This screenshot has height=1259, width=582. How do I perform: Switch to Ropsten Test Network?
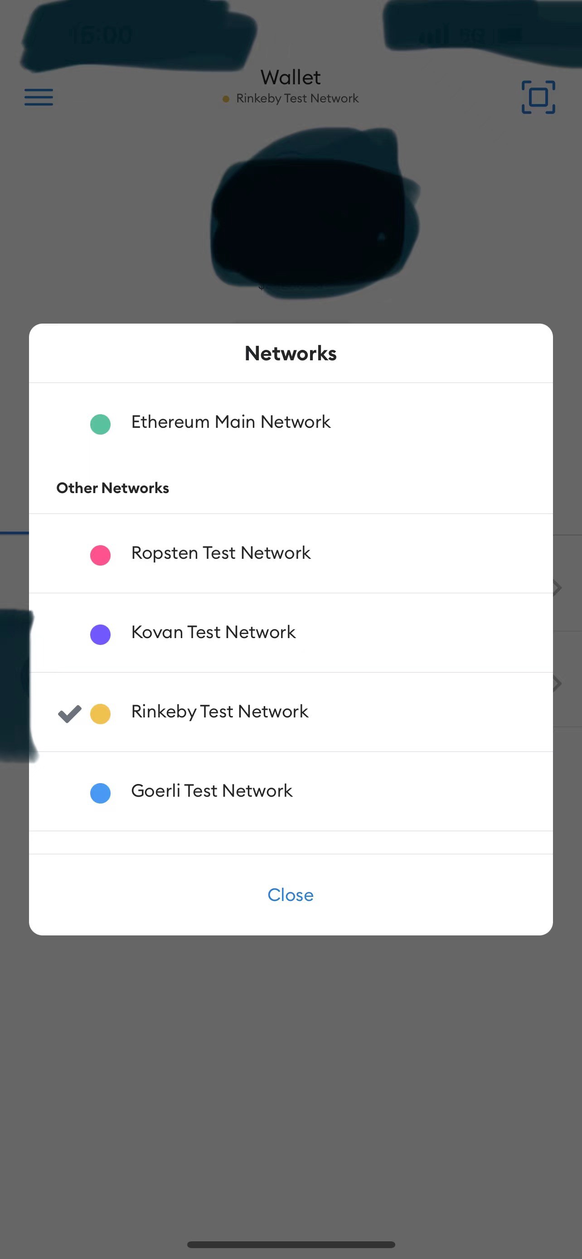point(291,553)
